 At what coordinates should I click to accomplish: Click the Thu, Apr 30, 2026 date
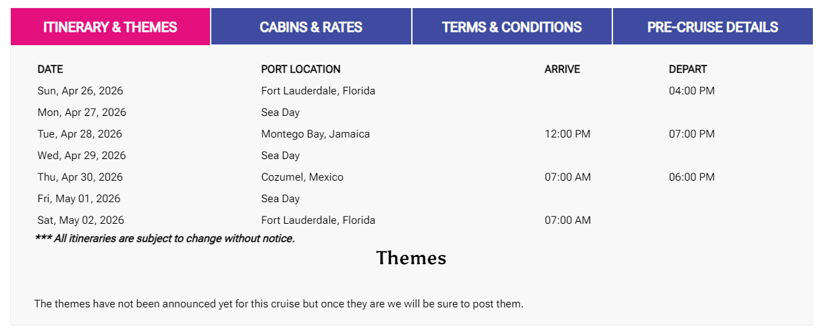[80, 177]
